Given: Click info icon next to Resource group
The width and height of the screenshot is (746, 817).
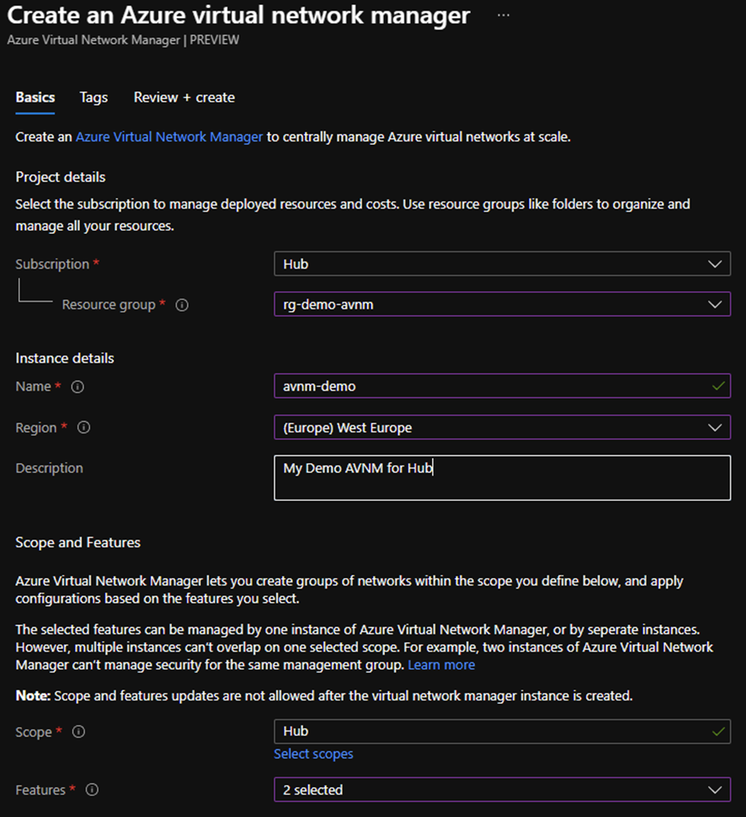Looking at the screenshot, I should (x=182, y=305).
